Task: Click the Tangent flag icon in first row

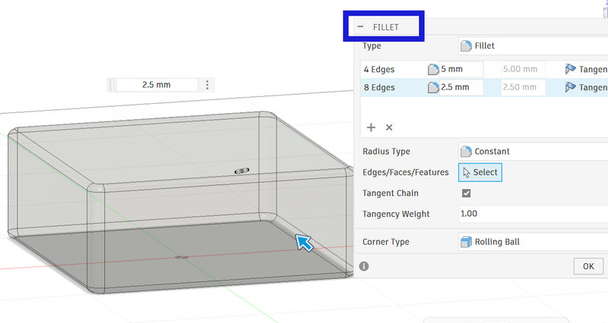Action: tap(570, 69)
